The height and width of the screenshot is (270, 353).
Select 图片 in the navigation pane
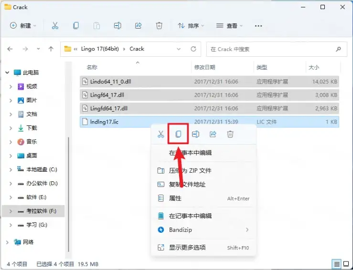click(x=32, y=100)
